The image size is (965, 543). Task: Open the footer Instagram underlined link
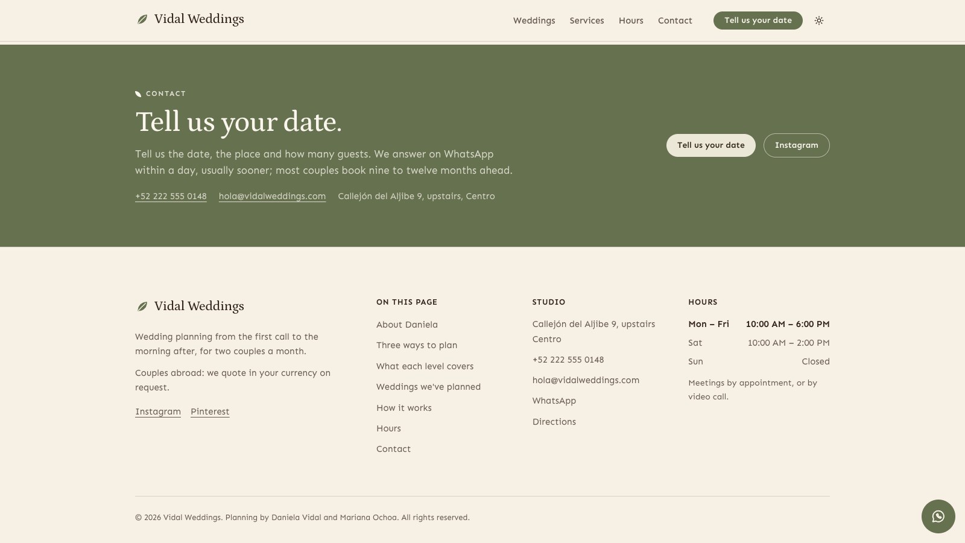[158, 411]
